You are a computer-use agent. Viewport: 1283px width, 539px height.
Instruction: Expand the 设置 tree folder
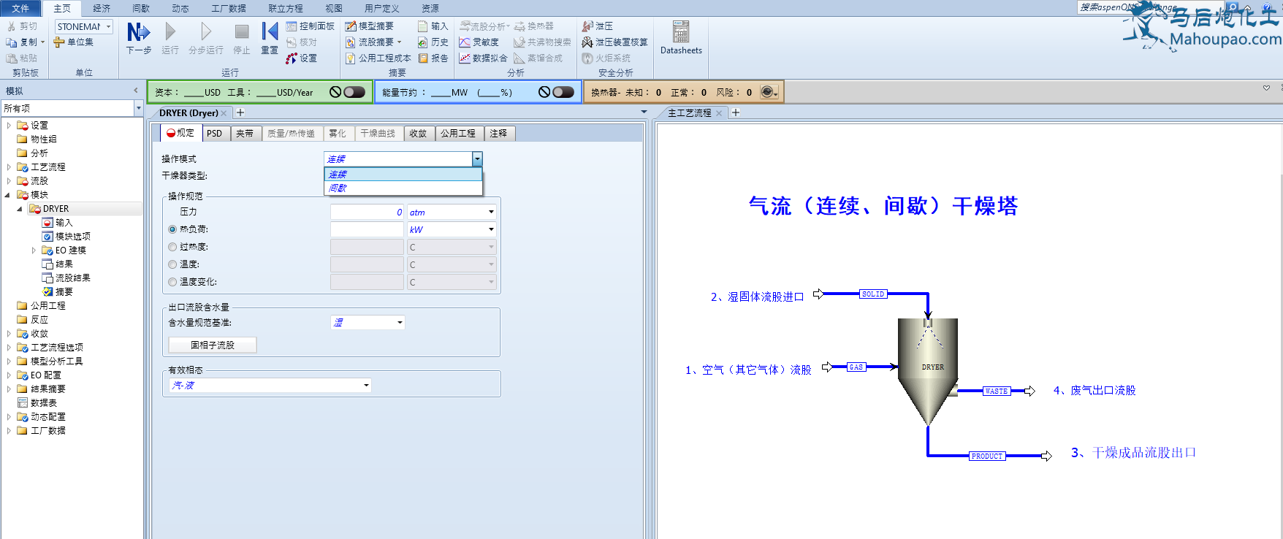click(9, 126)
